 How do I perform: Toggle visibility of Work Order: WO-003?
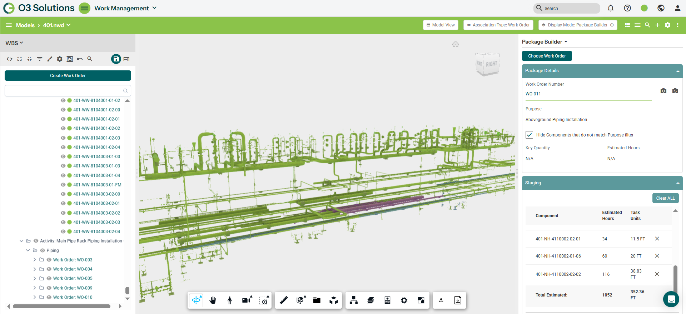(49, 260)
